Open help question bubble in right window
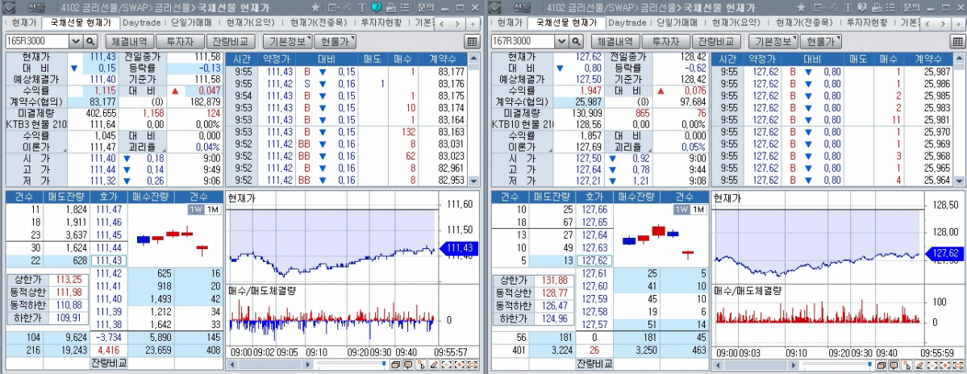The image size is (967, 374). coord(862,8)
